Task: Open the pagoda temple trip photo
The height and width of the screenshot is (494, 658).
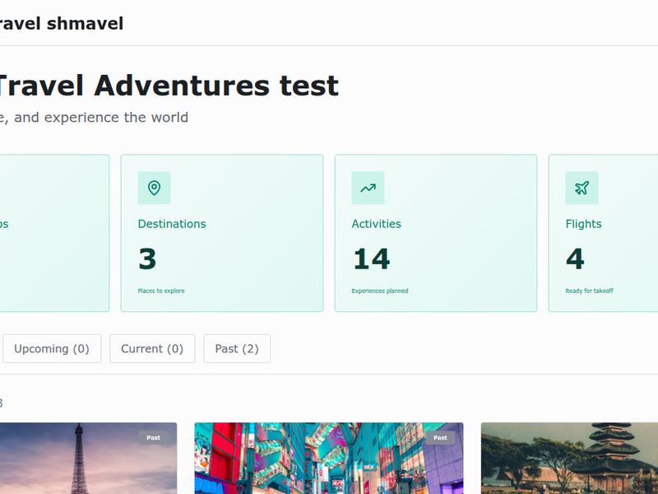Action: (569, 461)
